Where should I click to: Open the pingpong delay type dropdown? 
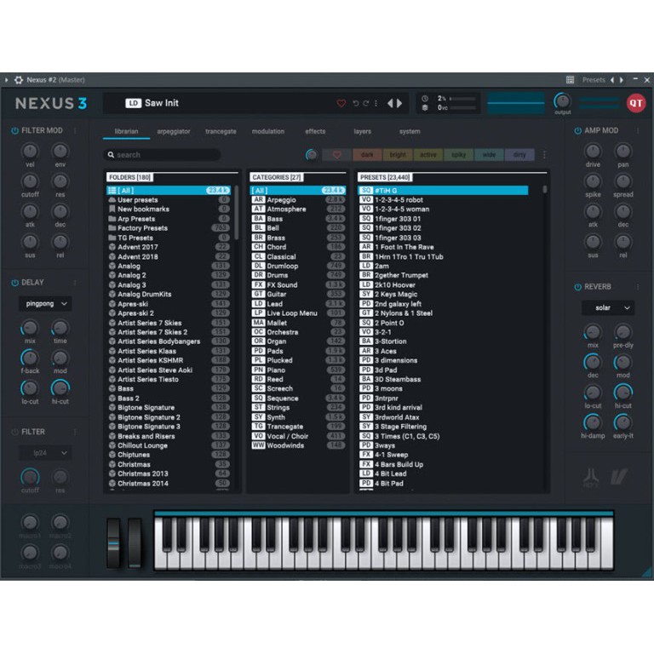click(45, 303)
